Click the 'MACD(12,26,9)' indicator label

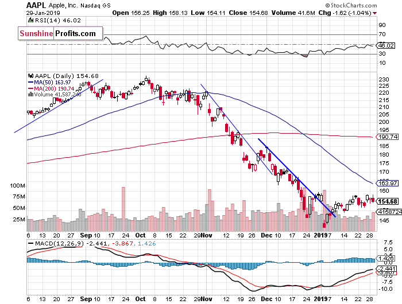click(59, 244)
